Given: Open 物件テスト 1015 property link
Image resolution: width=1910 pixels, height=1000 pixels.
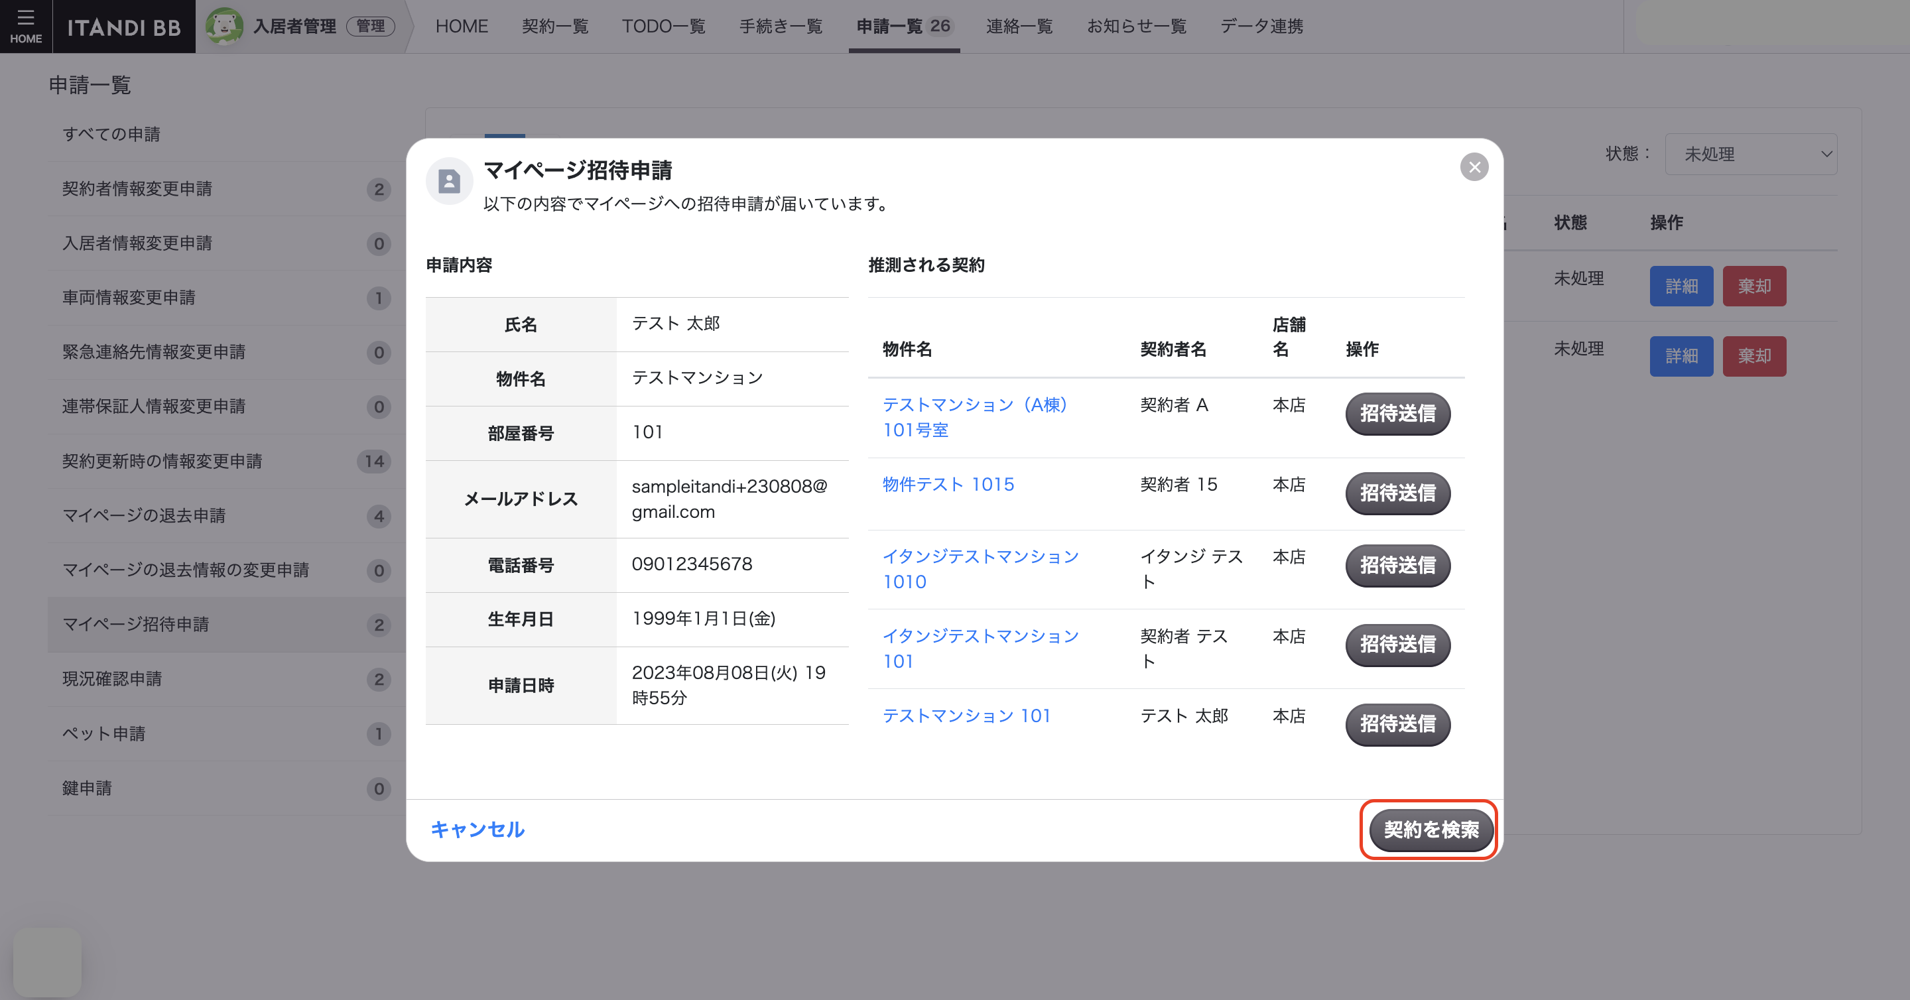Looking at the screenshot, I should pyautogui.click(x=948, y=484).
